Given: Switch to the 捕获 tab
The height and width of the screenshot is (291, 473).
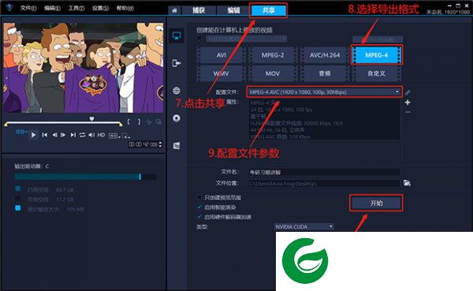Looking at the screenshot, I should coord(199,10).
